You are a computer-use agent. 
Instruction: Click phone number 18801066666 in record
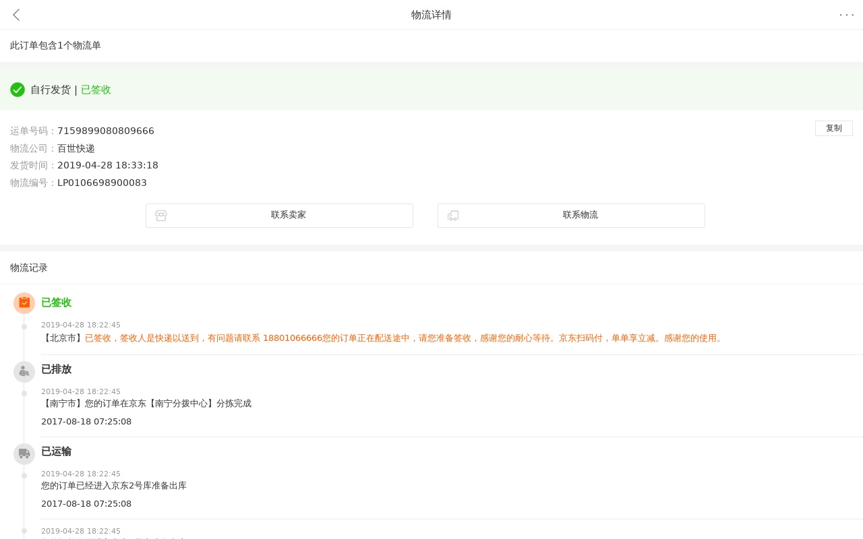click(x=293, y=338)
